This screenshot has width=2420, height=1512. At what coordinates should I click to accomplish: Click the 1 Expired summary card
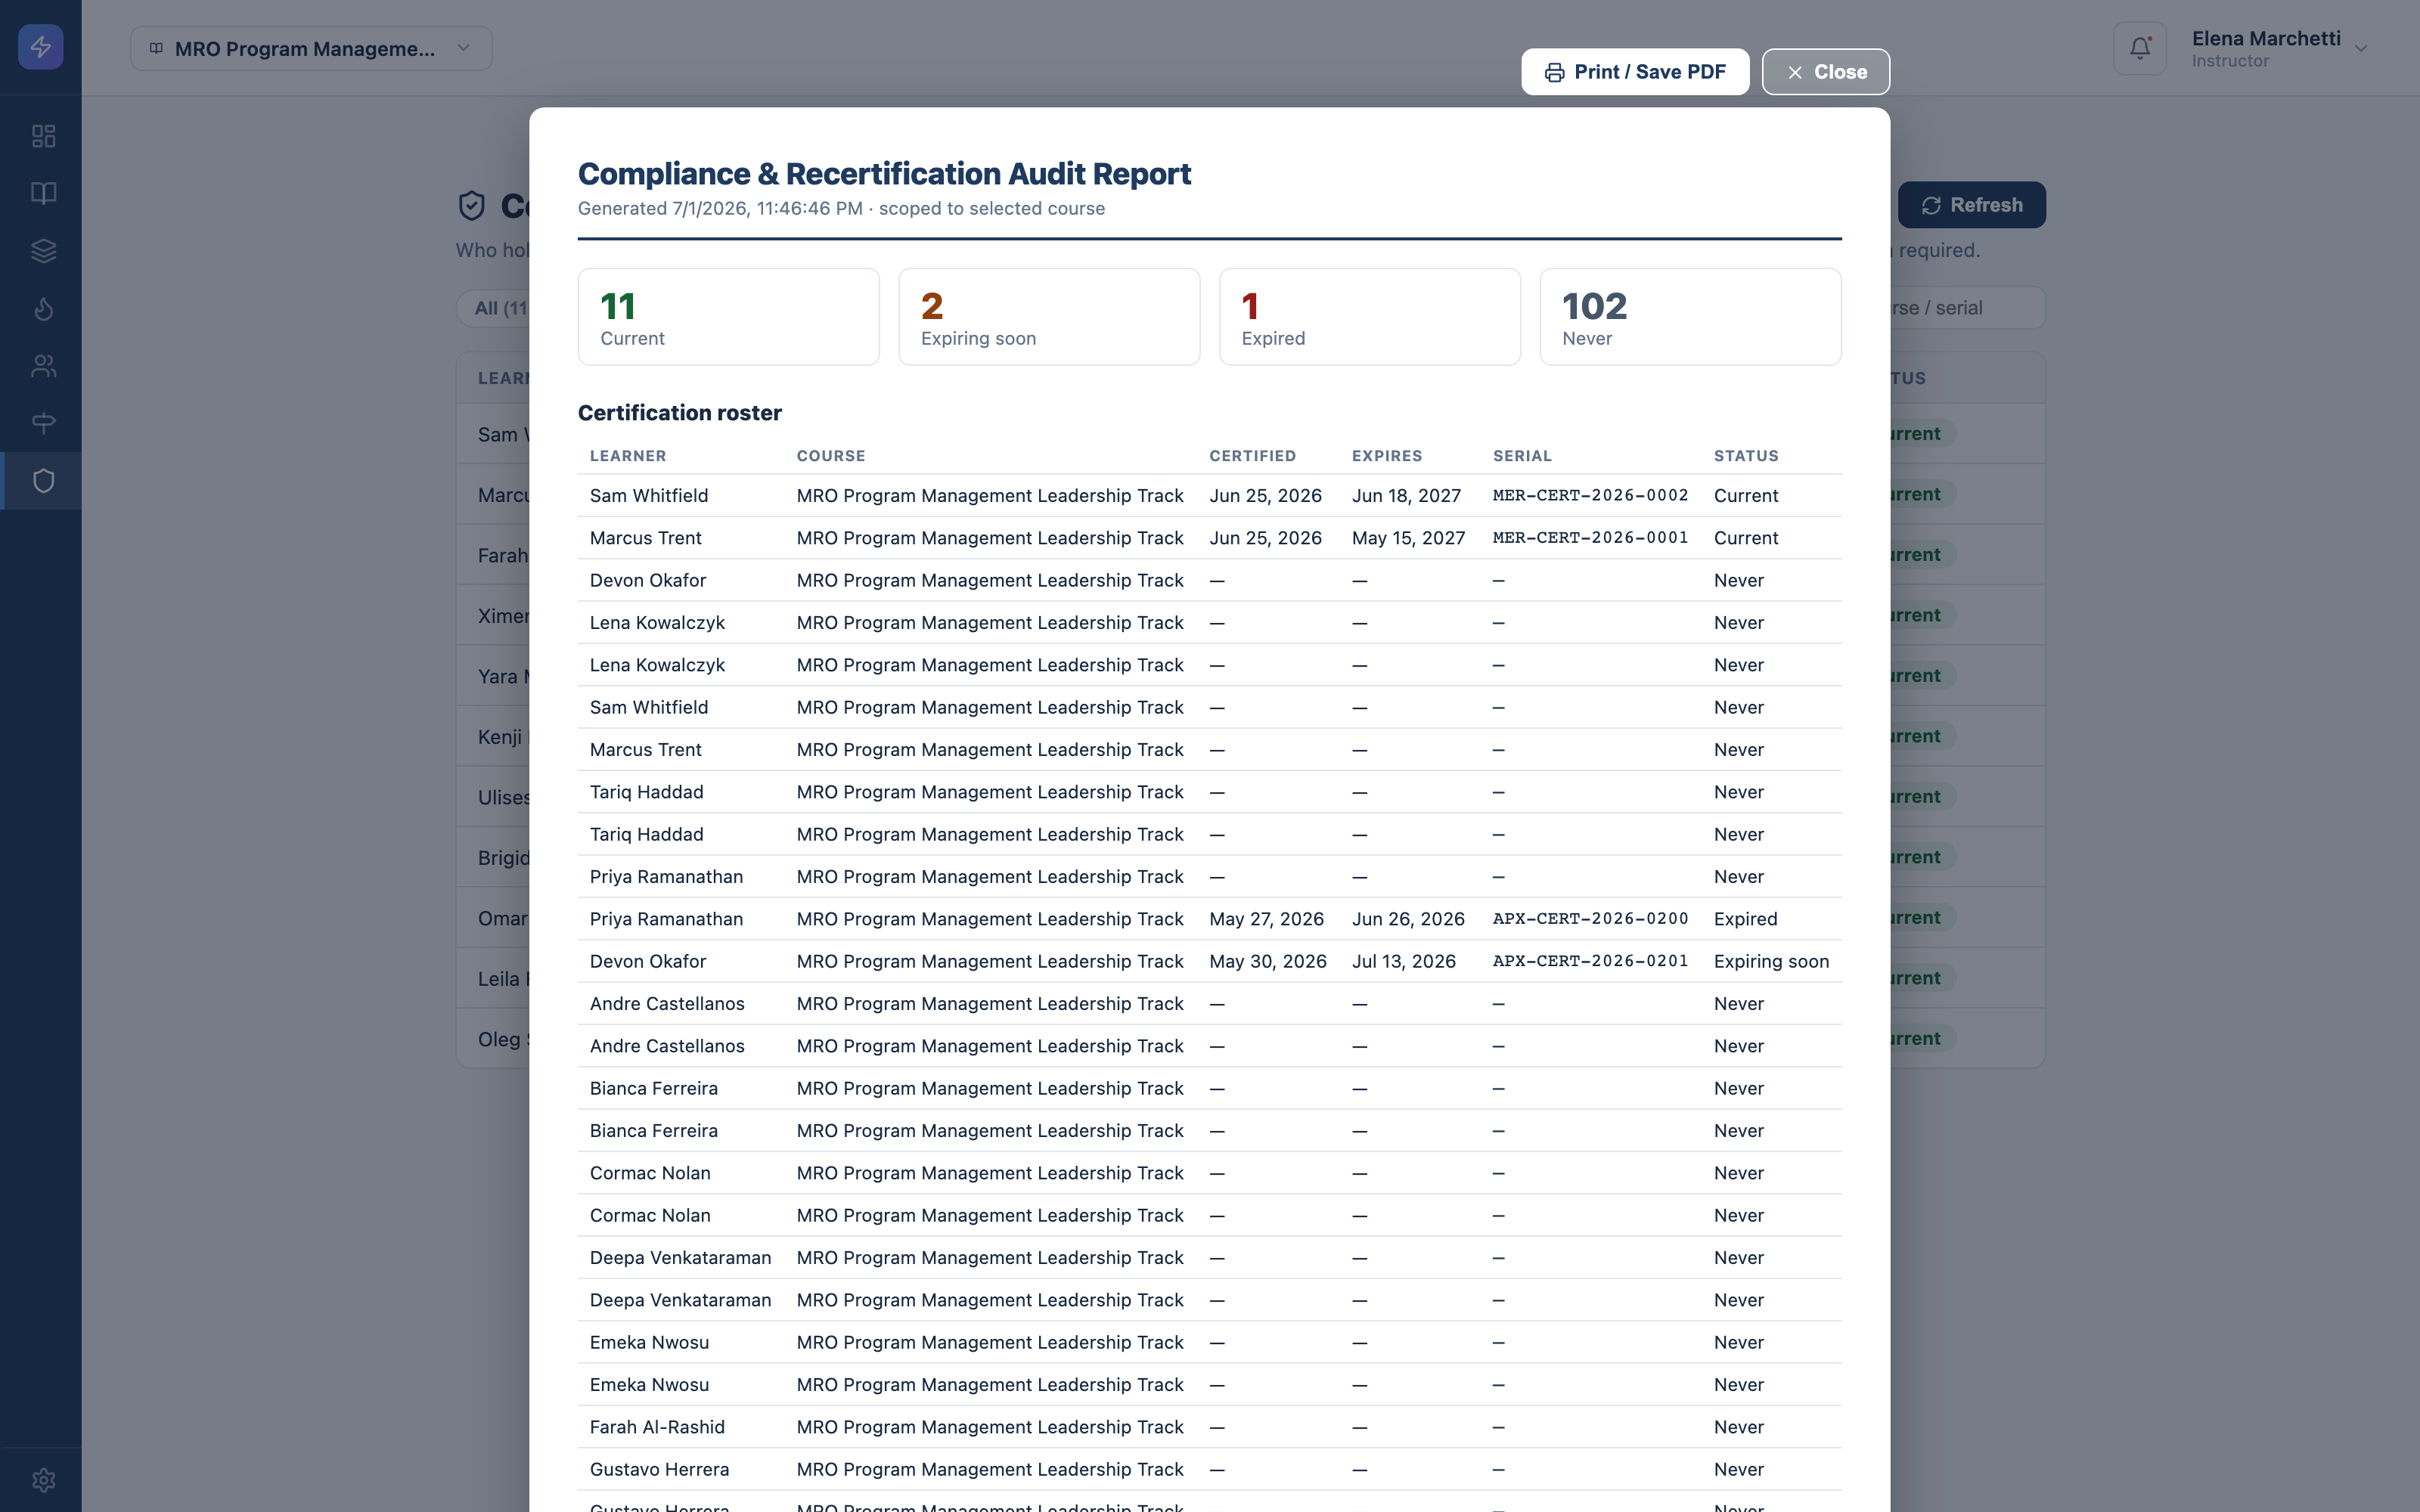pos(1370,317)
